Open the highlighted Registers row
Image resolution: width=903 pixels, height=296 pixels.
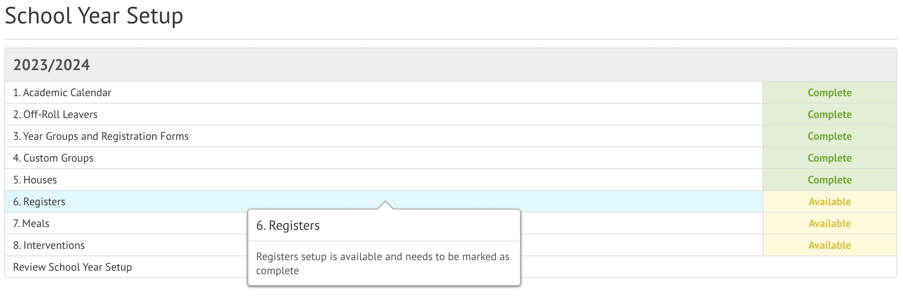(x=39, y=202)
